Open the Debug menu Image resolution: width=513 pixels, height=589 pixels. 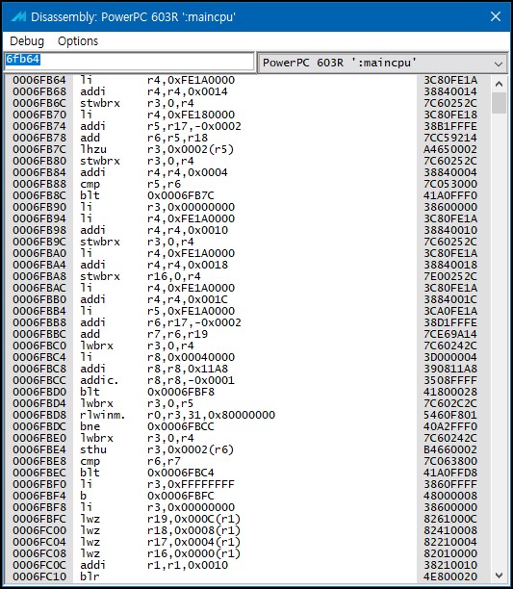coord(27,41)
